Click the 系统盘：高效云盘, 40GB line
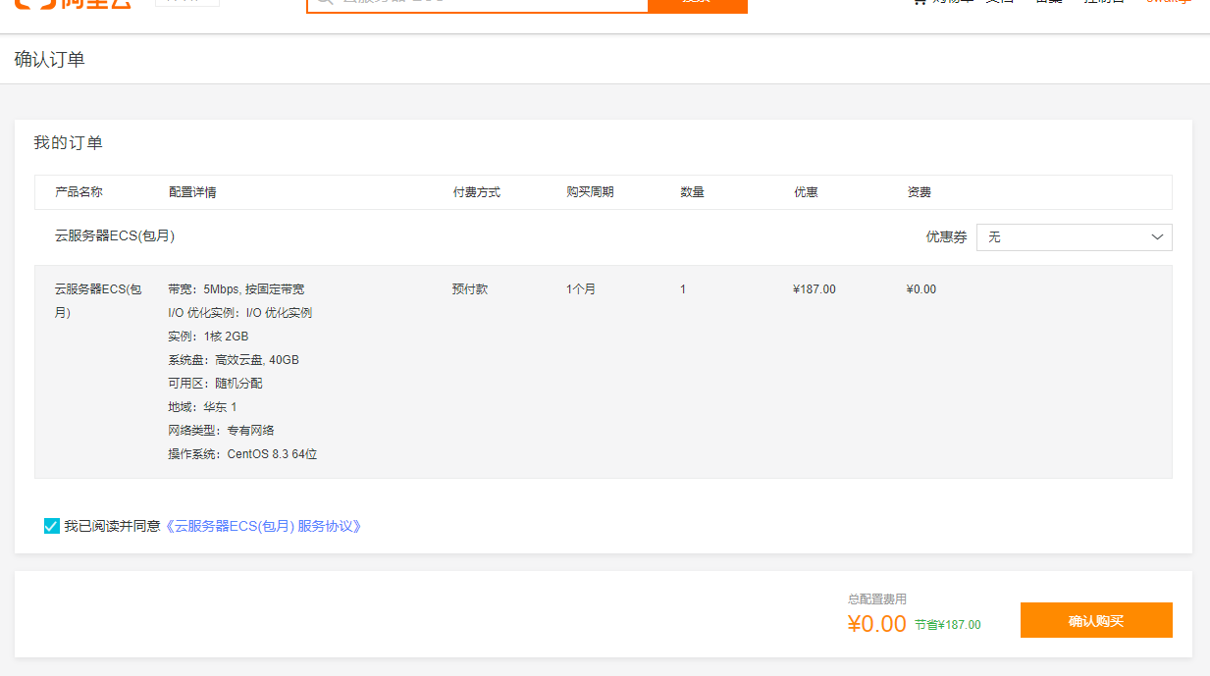This screenshot has height=676, width=1210. coord(234,360)
